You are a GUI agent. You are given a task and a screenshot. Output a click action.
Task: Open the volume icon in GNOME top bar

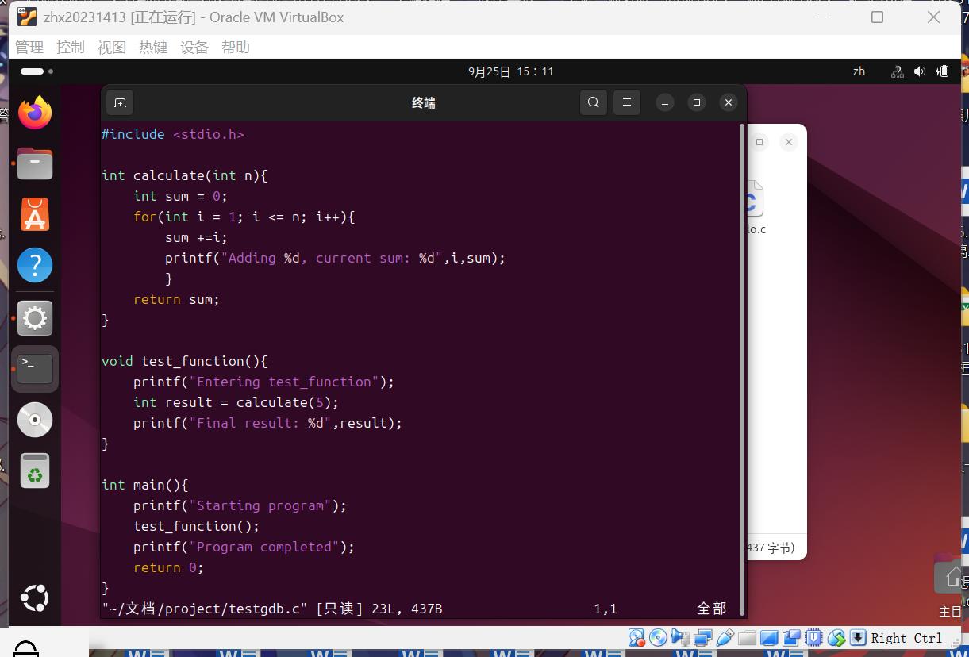(920, 71)
